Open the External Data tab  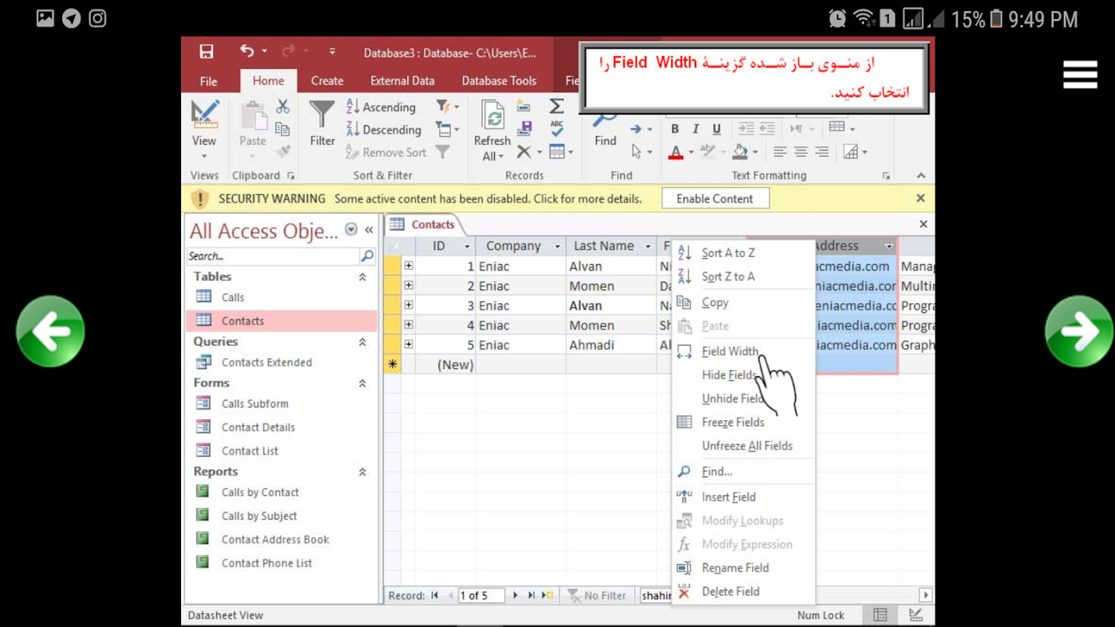(402, 81)
